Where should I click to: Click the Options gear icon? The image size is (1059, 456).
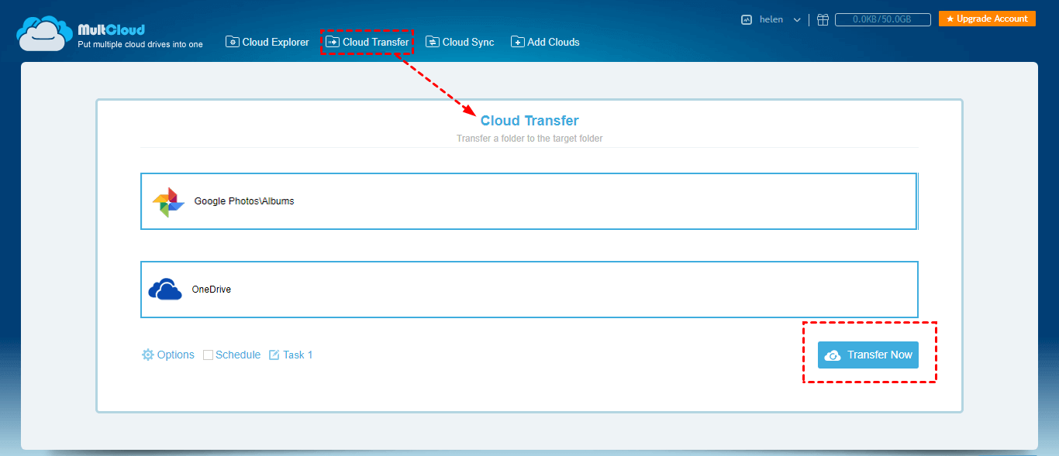click(x=148, y=355)
